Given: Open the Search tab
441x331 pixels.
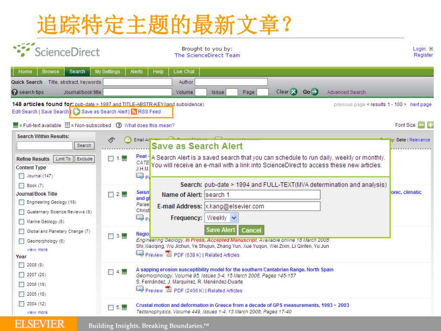Looking at the screenshot, I should click(x=77, y=72).
